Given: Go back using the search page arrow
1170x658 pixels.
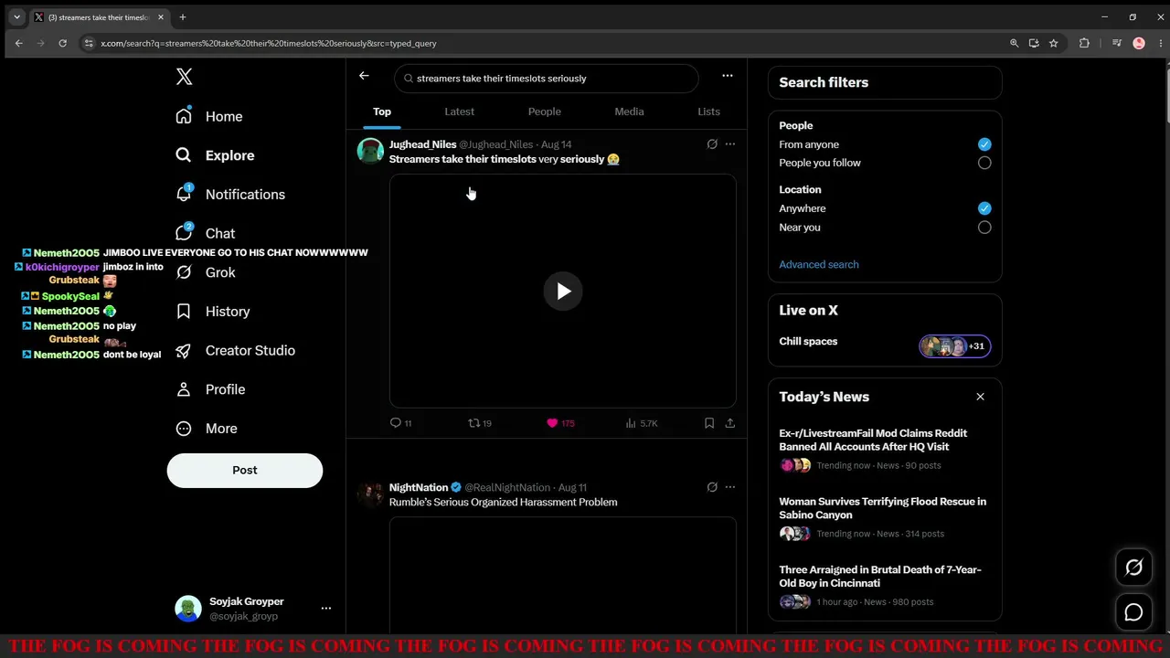Looking at the screenshot, I should (x=364, y=76).
